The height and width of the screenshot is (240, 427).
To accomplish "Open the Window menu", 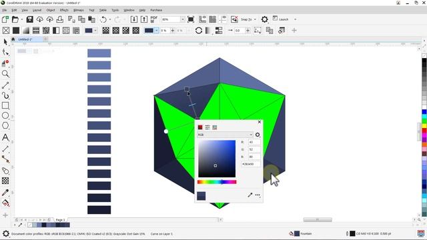I will point(129,10).
